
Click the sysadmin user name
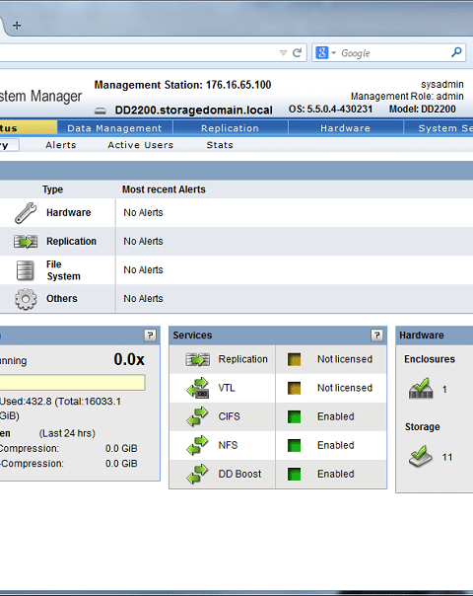click(x=442, y=84)
